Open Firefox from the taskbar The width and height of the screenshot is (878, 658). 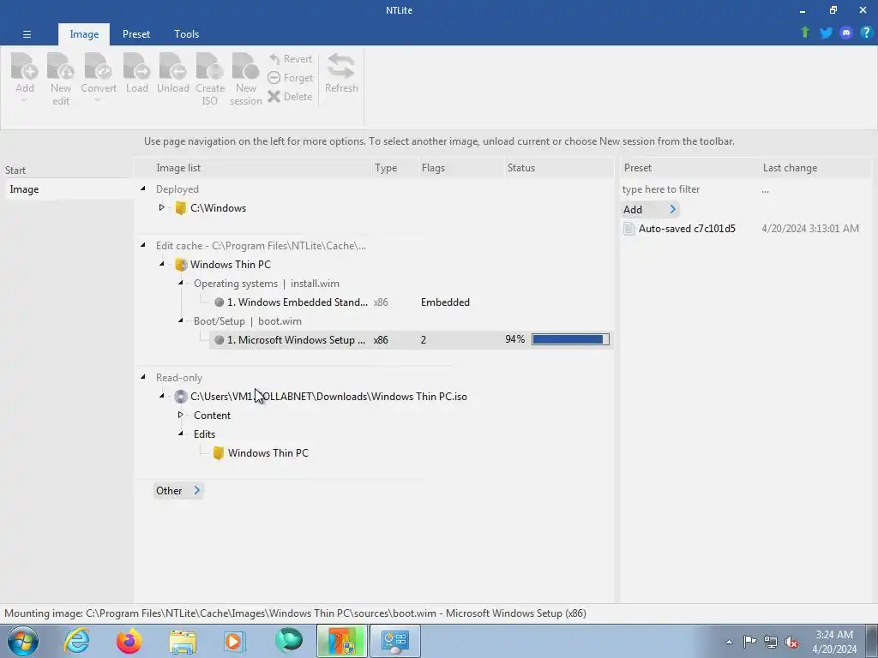[x=129, y=641]
